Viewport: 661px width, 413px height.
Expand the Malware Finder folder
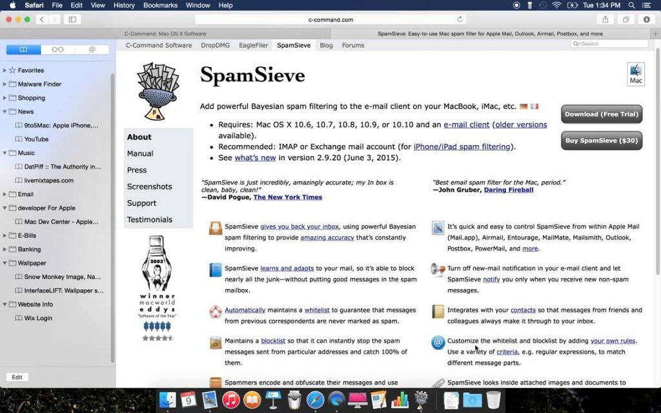(5, 85)
